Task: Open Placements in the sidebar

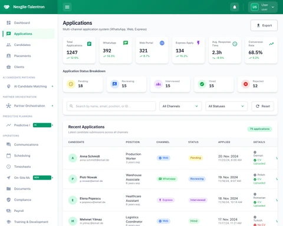Action: [29, 56]
